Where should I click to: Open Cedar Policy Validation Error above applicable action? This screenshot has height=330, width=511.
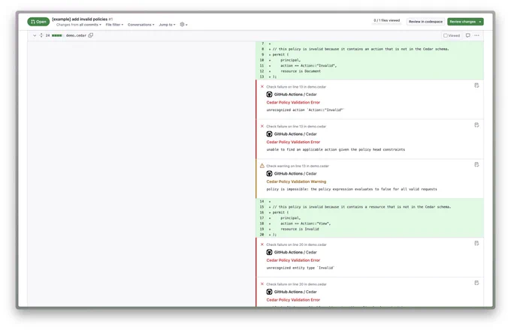(x=293, y=142)
